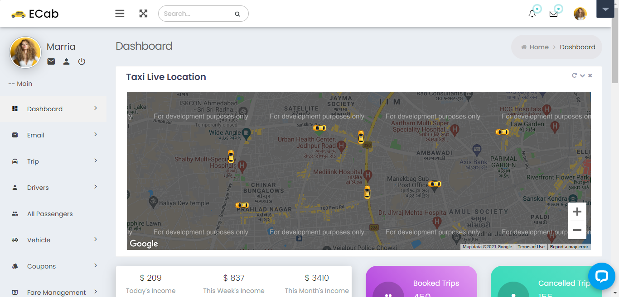Screen dimensions: 619x297
Task: Go to Home breadcrumb link
Action: 539,47
